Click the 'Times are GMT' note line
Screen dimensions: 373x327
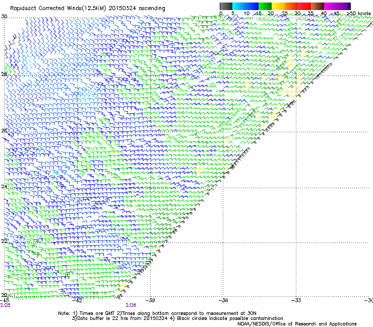157,313
